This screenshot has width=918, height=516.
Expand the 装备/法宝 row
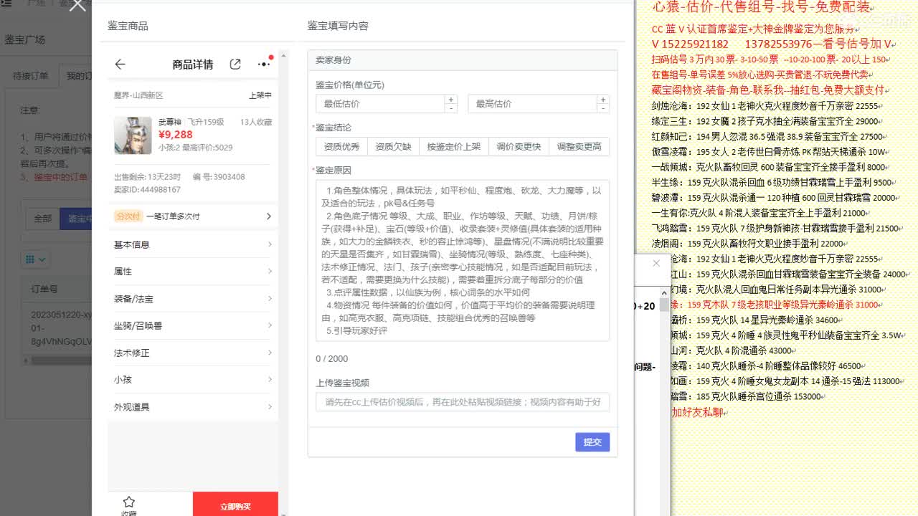click(x=193, y=299)
